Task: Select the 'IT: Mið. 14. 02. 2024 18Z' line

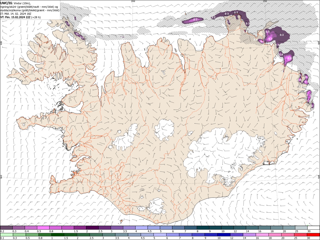Action: pyautogui.click(x=16, y=14)
